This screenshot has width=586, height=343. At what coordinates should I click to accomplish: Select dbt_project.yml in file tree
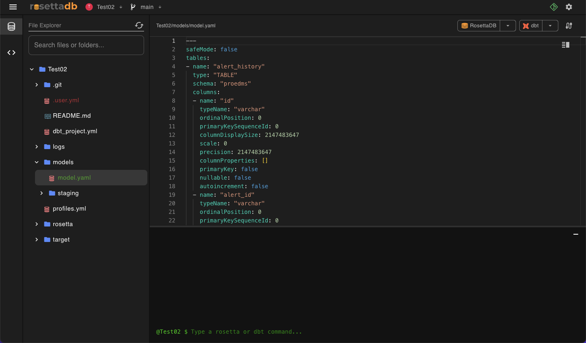[x=75, y=131]
